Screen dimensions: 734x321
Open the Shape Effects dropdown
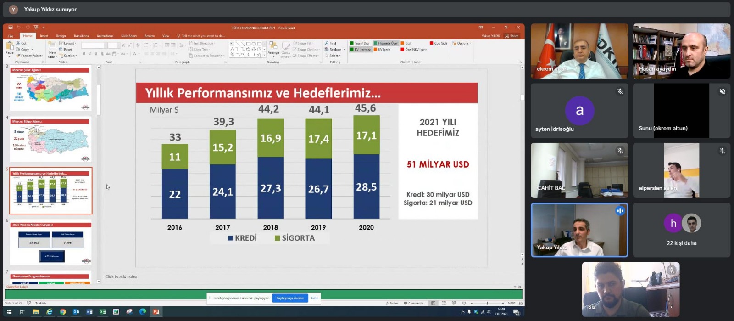click(x=306, y=56)
